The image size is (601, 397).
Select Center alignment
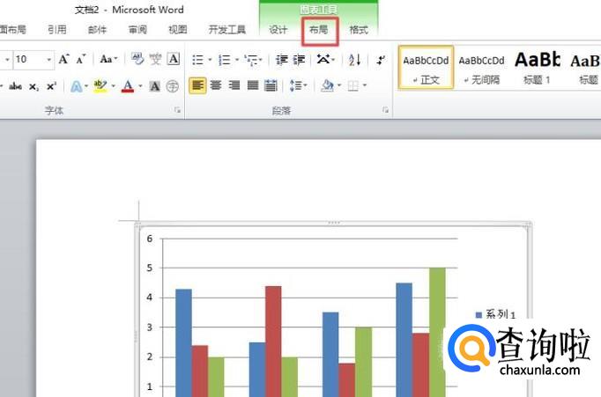pos(216,85)
